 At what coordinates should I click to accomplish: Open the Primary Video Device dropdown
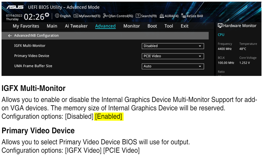173,56
